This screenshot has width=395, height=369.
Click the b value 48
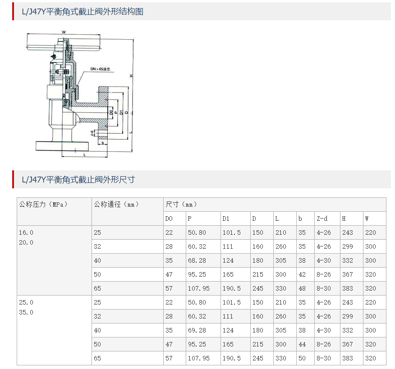tap(302, 288)
